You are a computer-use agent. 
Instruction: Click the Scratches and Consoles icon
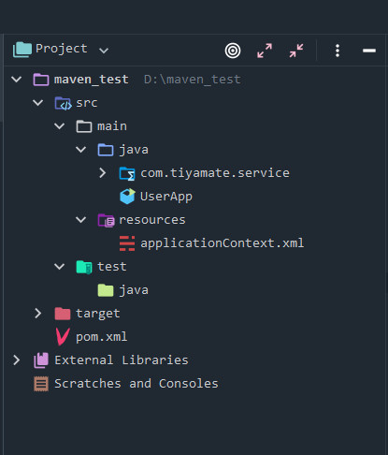[x=41, y=384]
